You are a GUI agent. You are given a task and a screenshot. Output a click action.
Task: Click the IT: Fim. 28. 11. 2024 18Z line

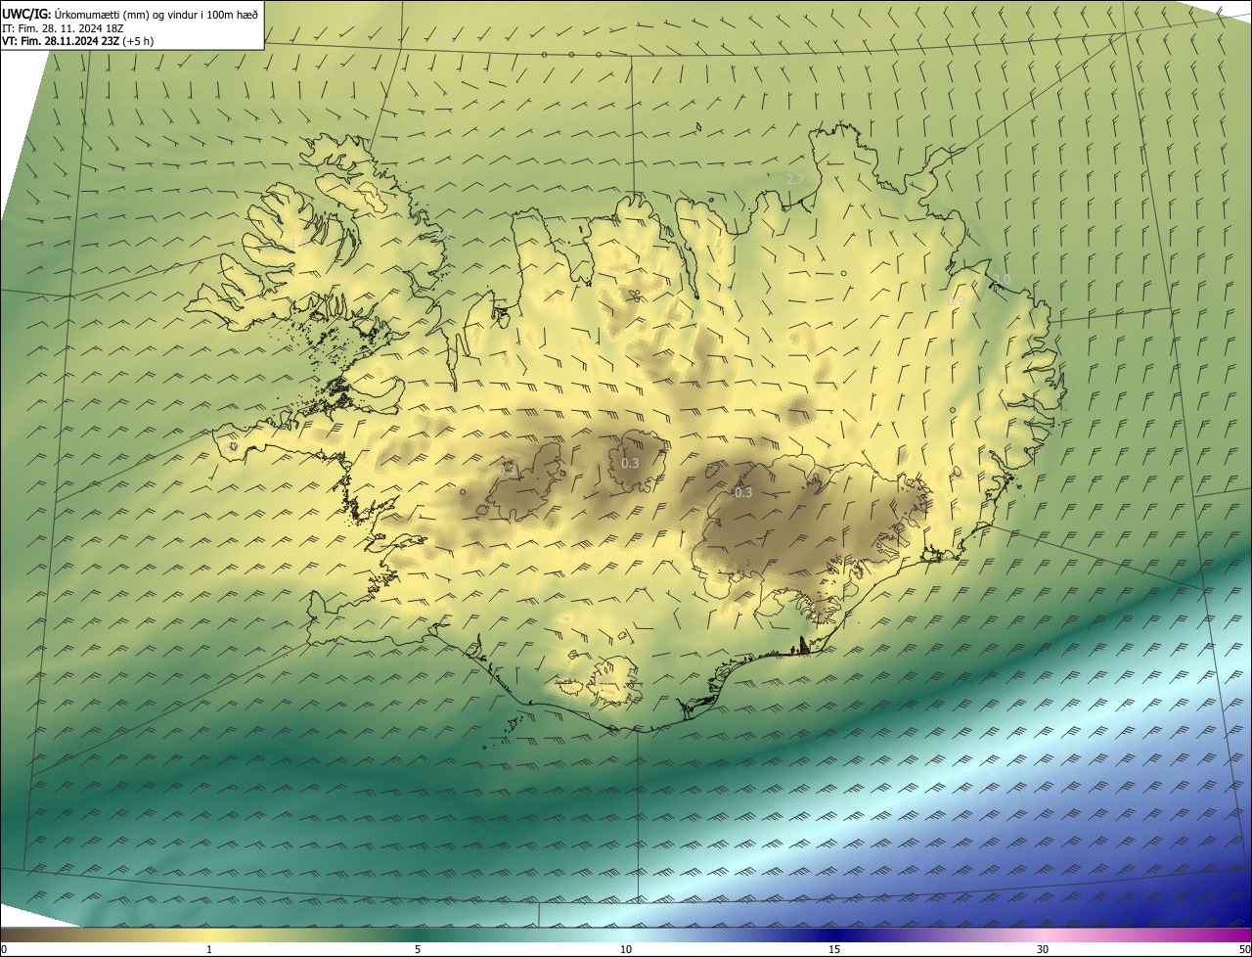(63, 27)
